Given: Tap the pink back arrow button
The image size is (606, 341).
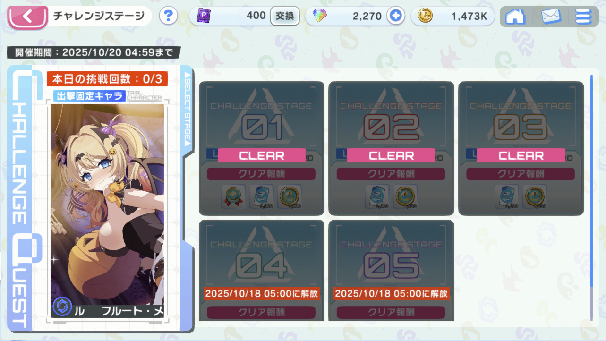Looking at the screenshot, I should point(27,17).
